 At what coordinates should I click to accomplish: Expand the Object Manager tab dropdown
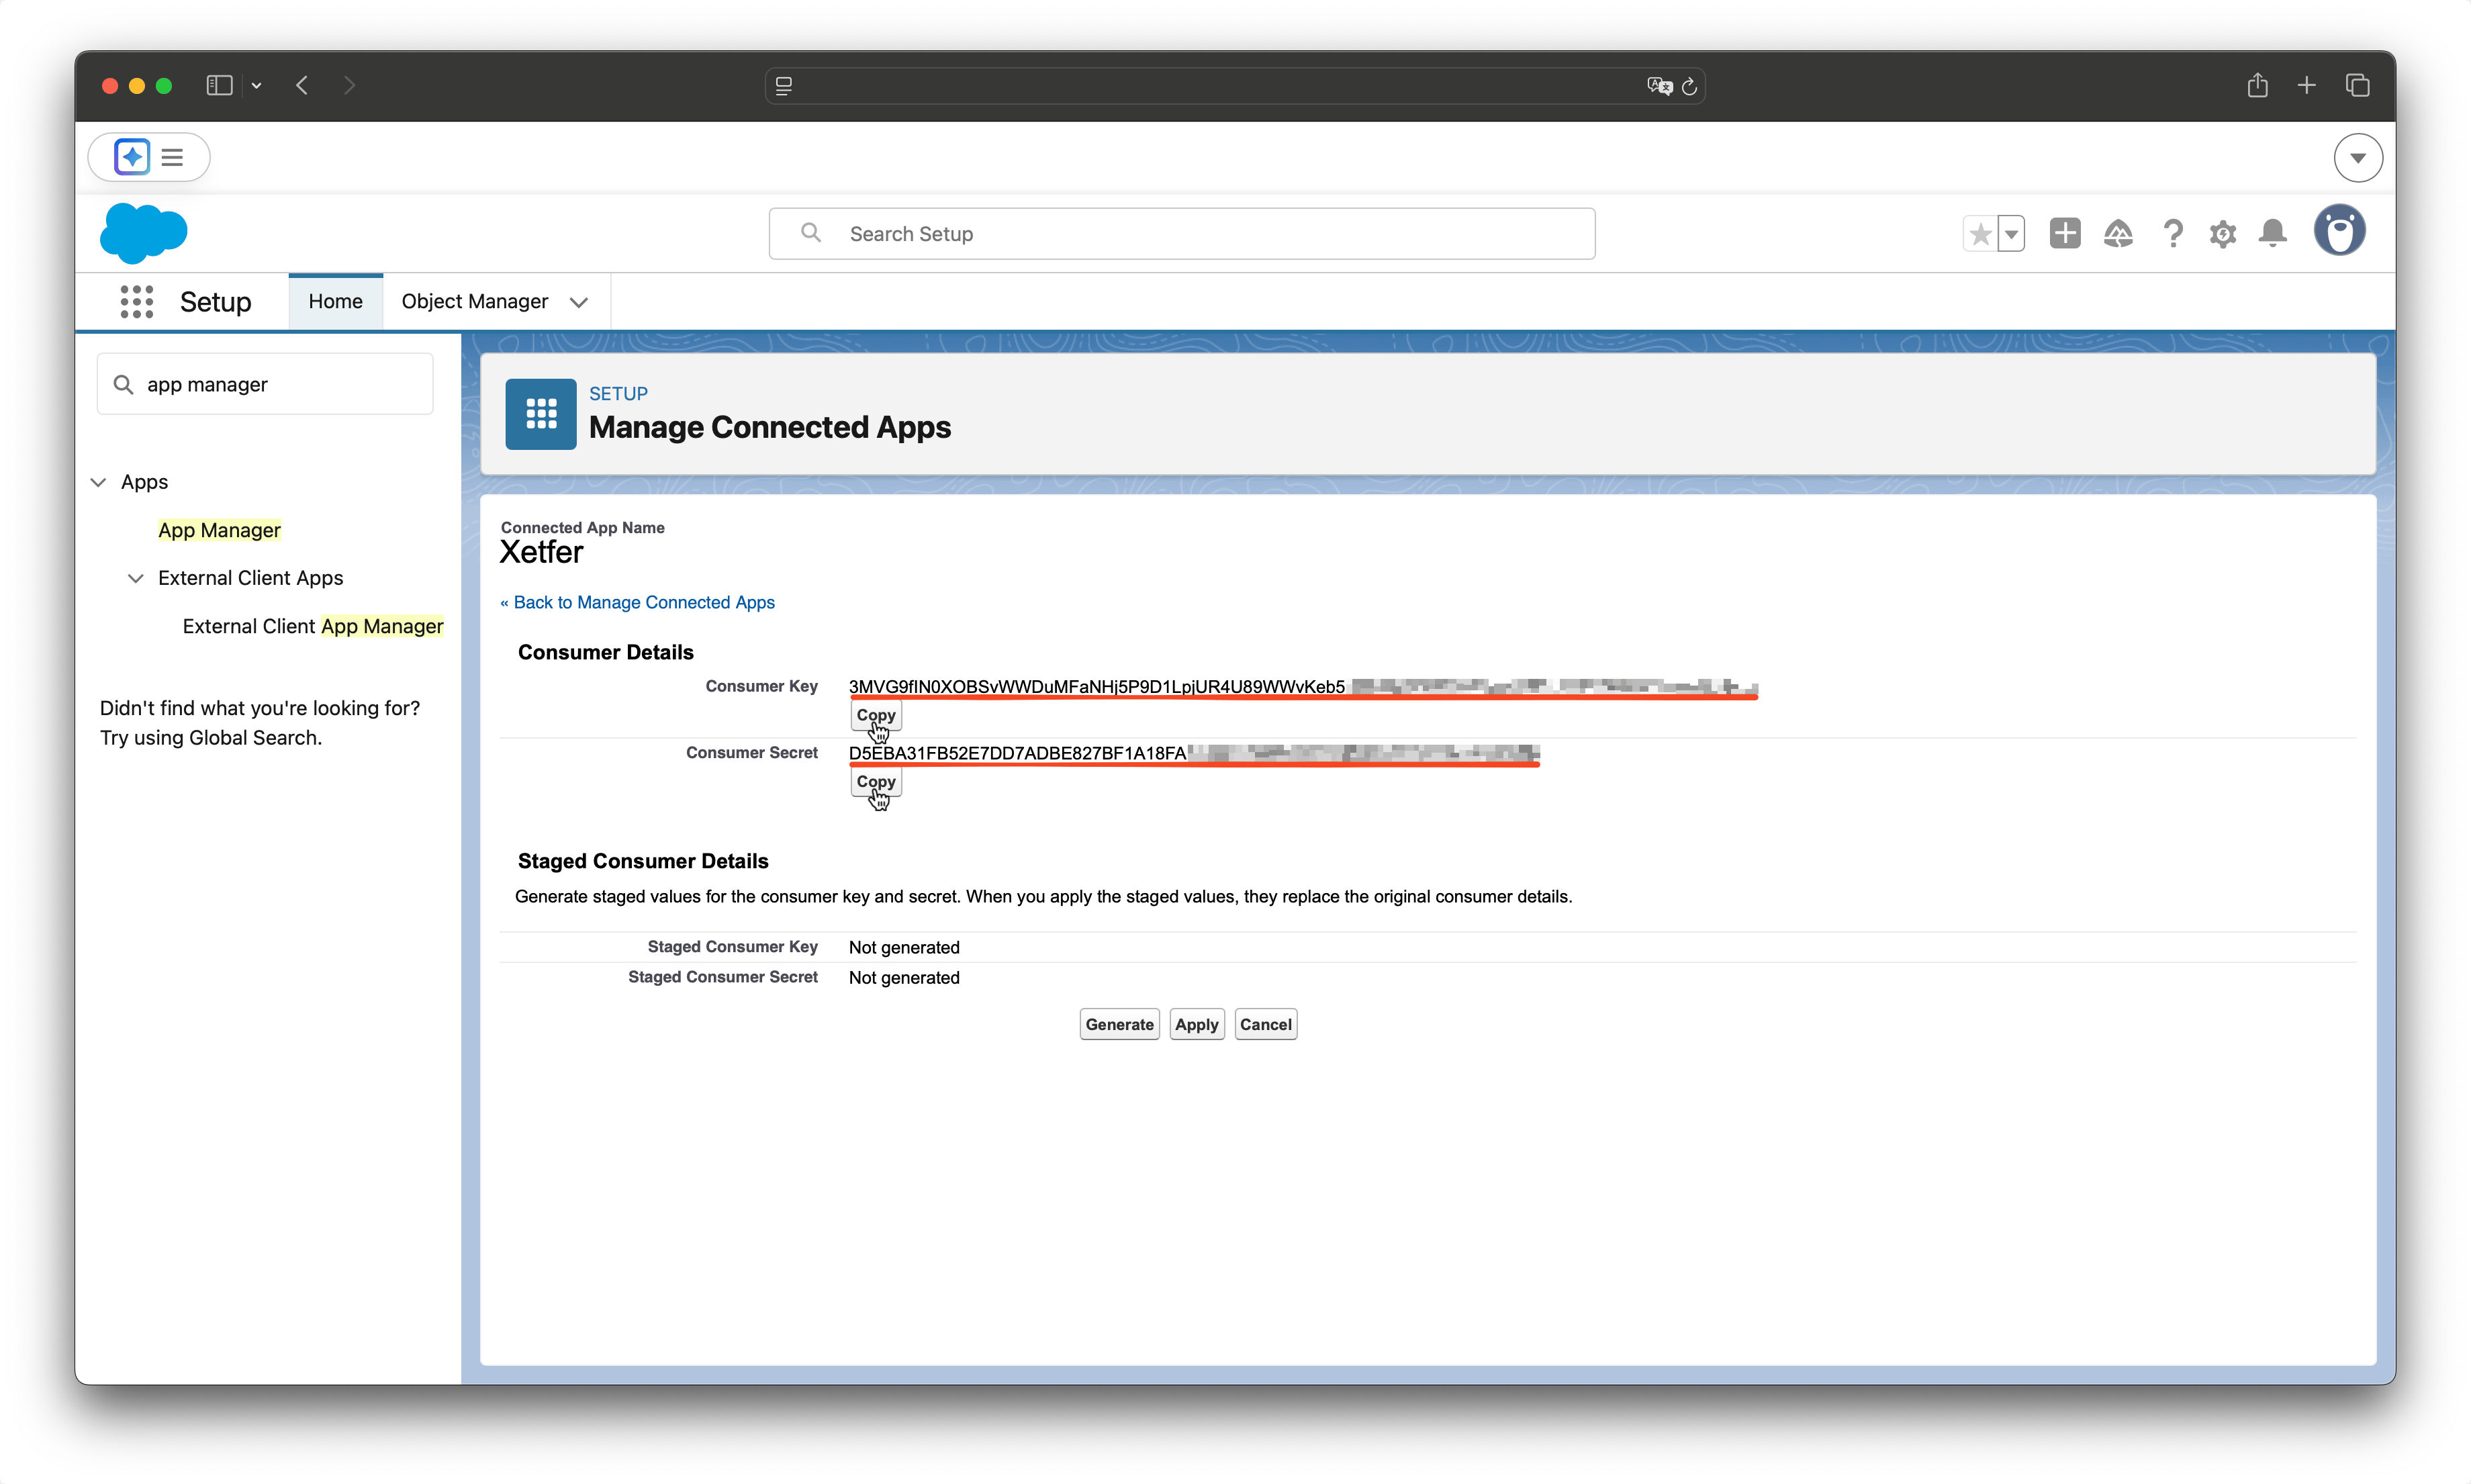[578, 302]
